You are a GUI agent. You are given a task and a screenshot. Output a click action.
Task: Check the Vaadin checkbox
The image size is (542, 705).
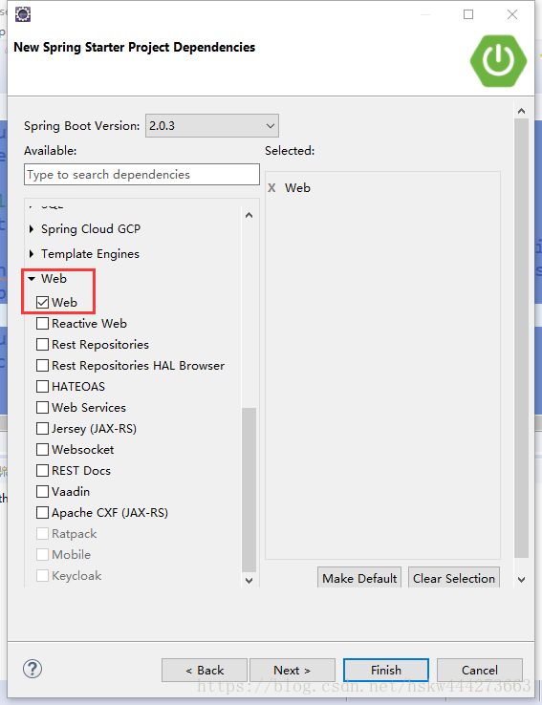click(x=43, y=491)
